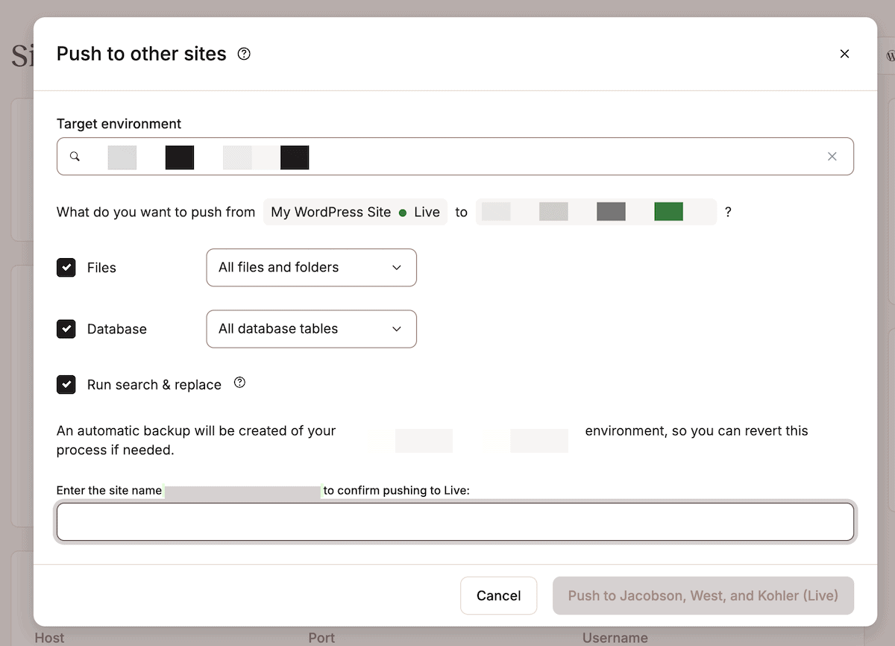Uncheck the Database checkbox

pos(66,328)
